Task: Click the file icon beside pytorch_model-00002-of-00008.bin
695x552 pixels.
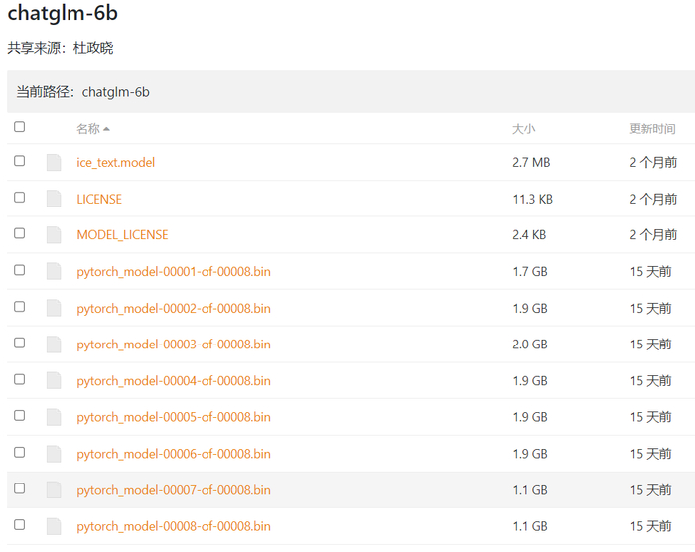Action: pos(54,308)
